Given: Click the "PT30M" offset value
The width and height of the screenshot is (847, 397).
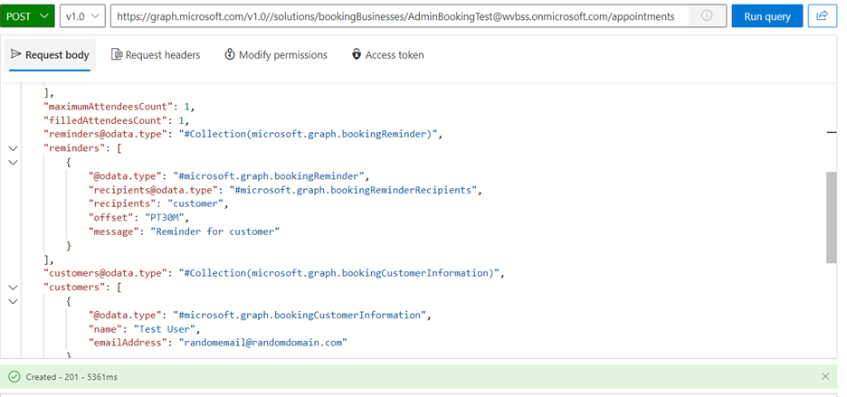Looking at the screenshot, I should click(165, 218).
